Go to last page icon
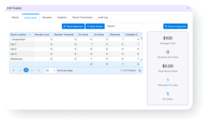Image resolution: width=208 pixels, height=125 pixels. 39,70
